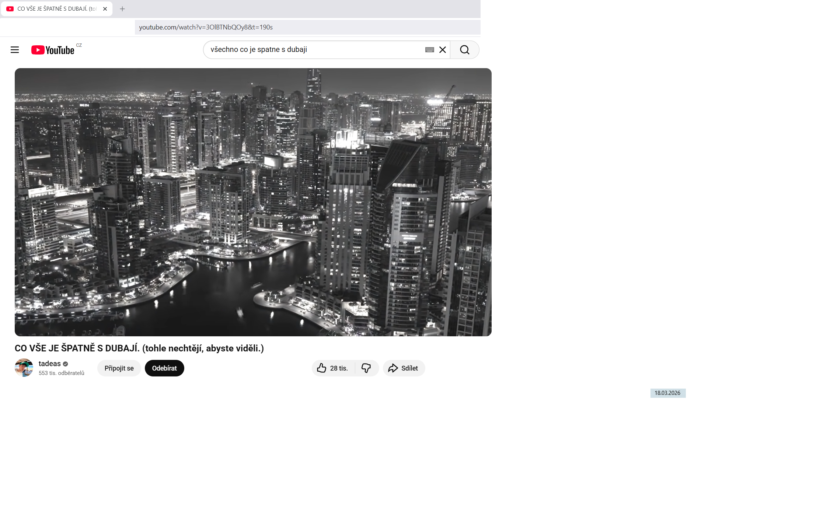Select the CO VŠE JE ŠPATNĚ S DUBAJÍ tab
This screenshot has height=512, width=813.
55,9
